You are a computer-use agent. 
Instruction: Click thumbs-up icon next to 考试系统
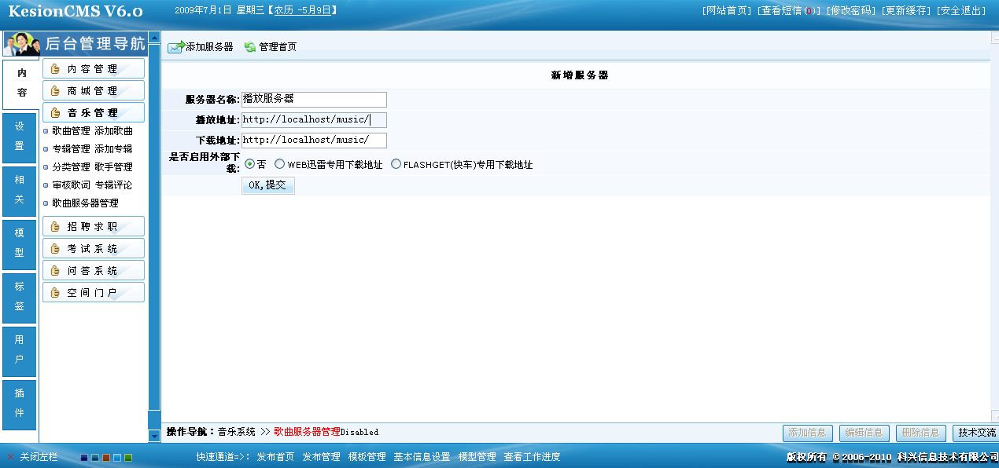pos(55,249)
